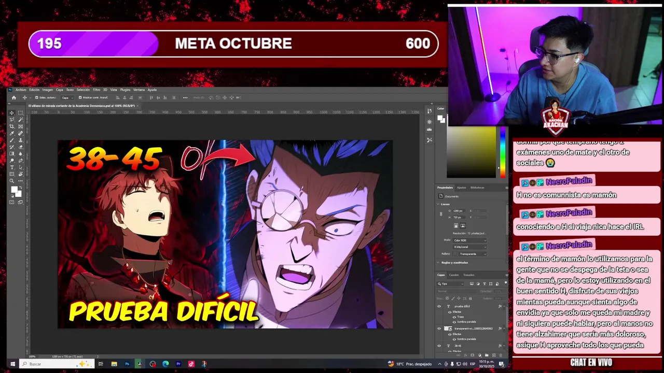Switch to the Ajustes tab
This screenshot has height=373, width=664.
pyautogui.click(x=461, y=188)
